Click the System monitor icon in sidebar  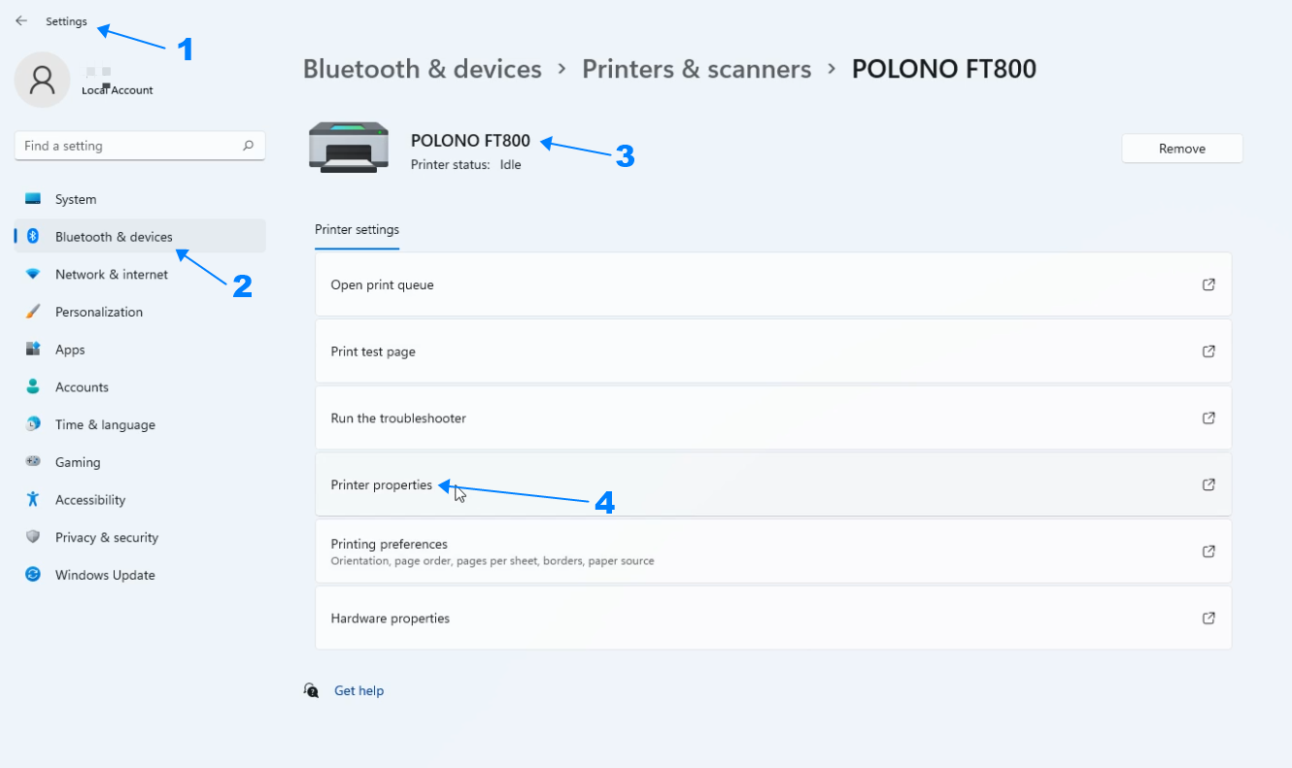pos(33,199)
